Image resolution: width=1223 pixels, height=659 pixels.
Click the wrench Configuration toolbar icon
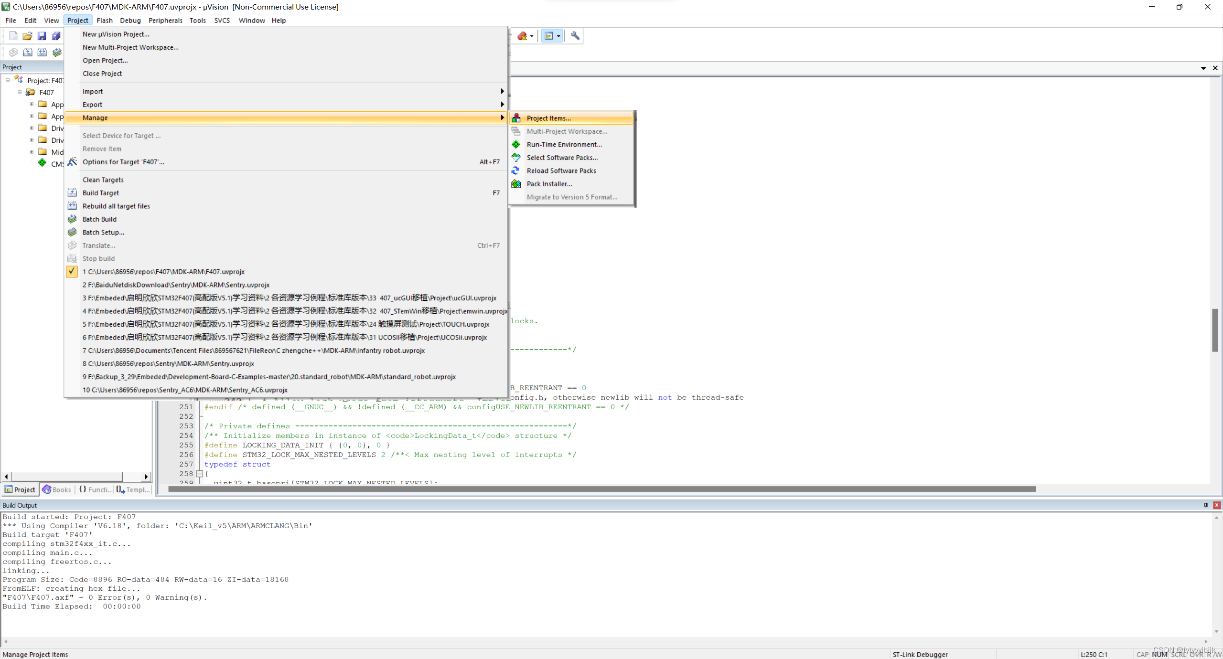(575, 36)
